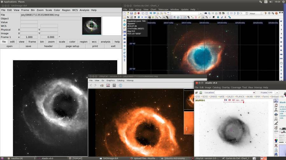Pick the Aladin dist measurement tool

[x=276, y=114]
